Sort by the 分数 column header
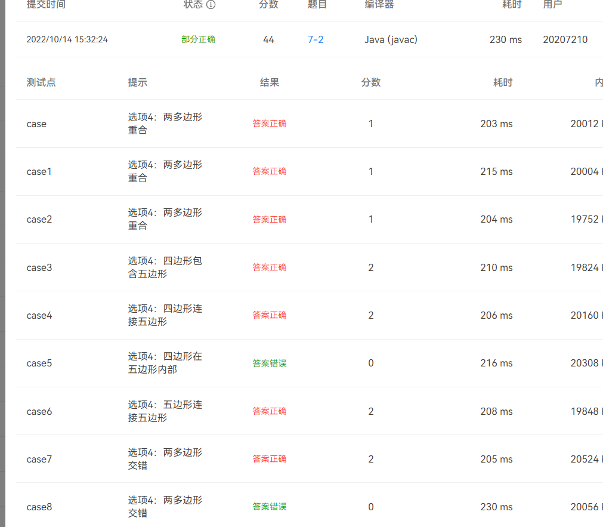This screenshot has height=527, width=603. (268, 5)
